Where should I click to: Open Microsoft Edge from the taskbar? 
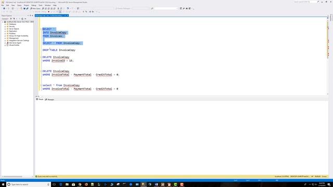pos(61,184)
